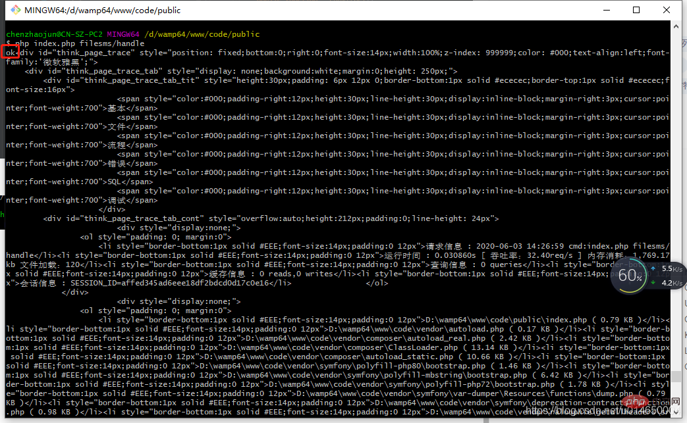Viewport: 687px width, 423px height.
Task: Click the span text 基本
Action: (x=117, y=108)
